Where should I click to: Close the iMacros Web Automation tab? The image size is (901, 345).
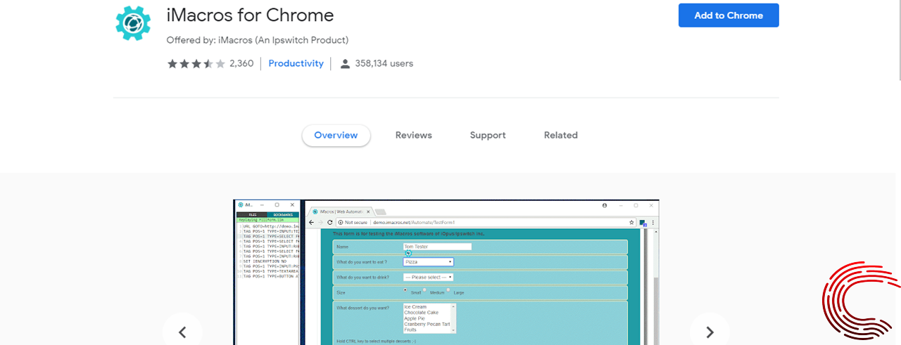point(368,211)
